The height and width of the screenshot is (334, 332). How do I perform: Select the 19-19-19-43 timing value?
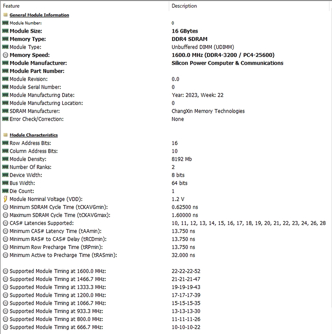coord(186,287)
